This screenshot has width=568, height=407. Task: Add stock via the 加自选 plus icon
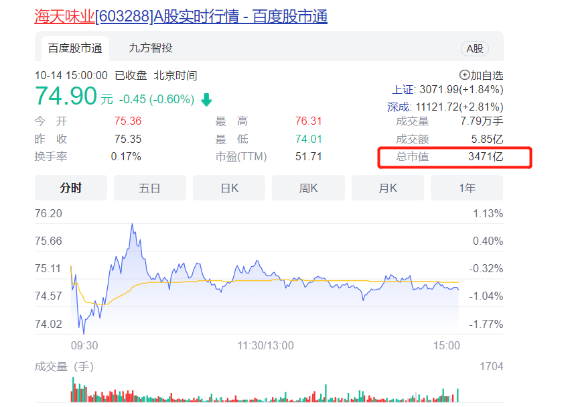pos(464,75)
